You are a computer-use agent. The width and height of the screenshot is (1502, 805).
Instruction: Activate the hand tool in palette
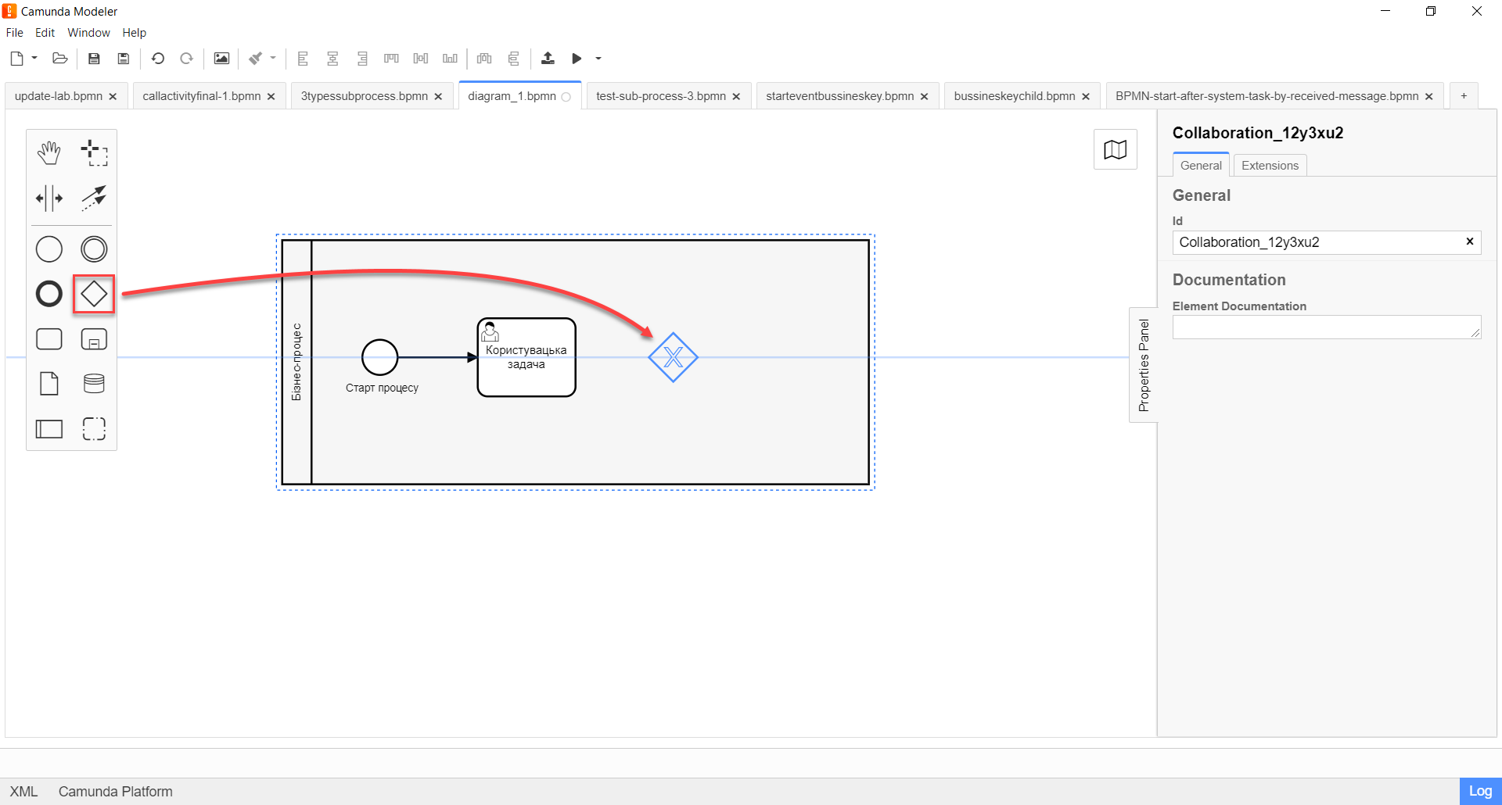49,153
